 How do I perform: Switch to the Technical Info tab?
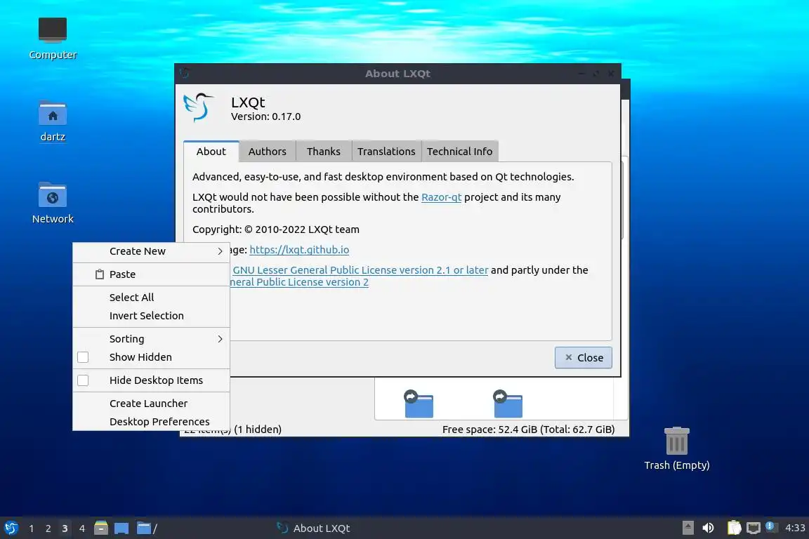tap(460, 151)
